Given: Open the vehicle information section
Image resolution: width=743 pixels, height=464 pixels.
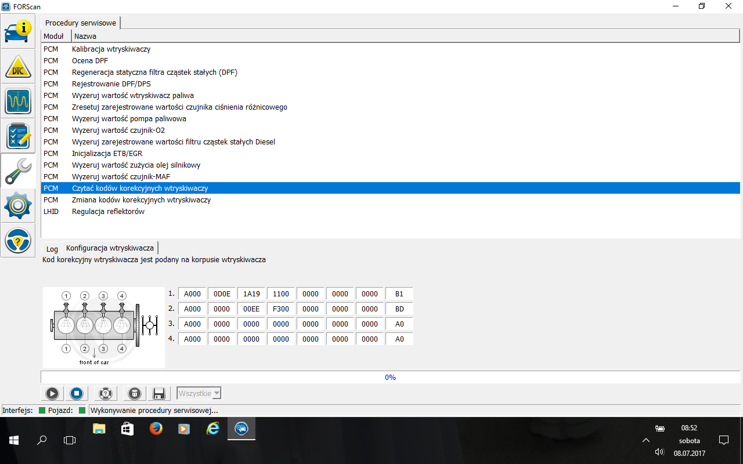Looking at the screenshot, I should click(18, 32).
